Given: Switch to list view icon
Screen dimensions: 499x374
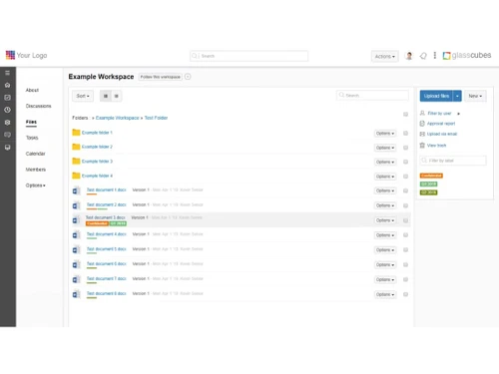Looking at the screenshot, I should [117, 96].
